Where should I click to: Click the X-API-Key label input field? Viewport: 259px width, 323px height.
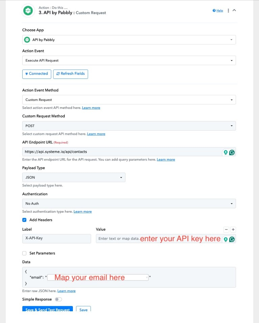coord(57,239)
